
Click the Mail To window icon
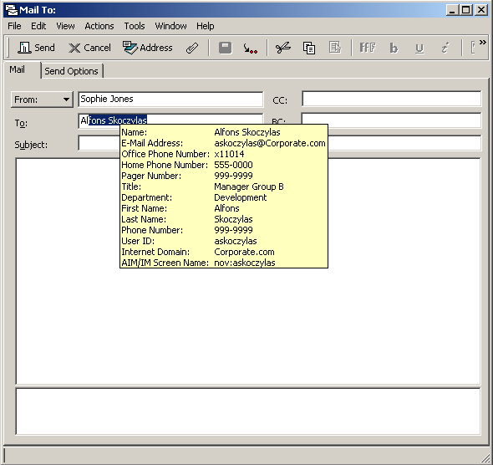tap(12, 10)
